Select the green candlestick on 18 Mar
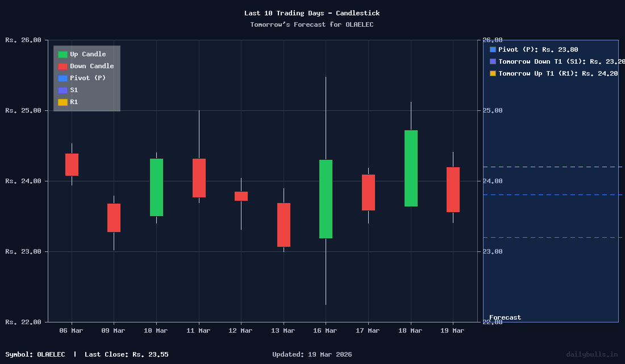This screenshot has width=625, height=364. tap(410, 168)
